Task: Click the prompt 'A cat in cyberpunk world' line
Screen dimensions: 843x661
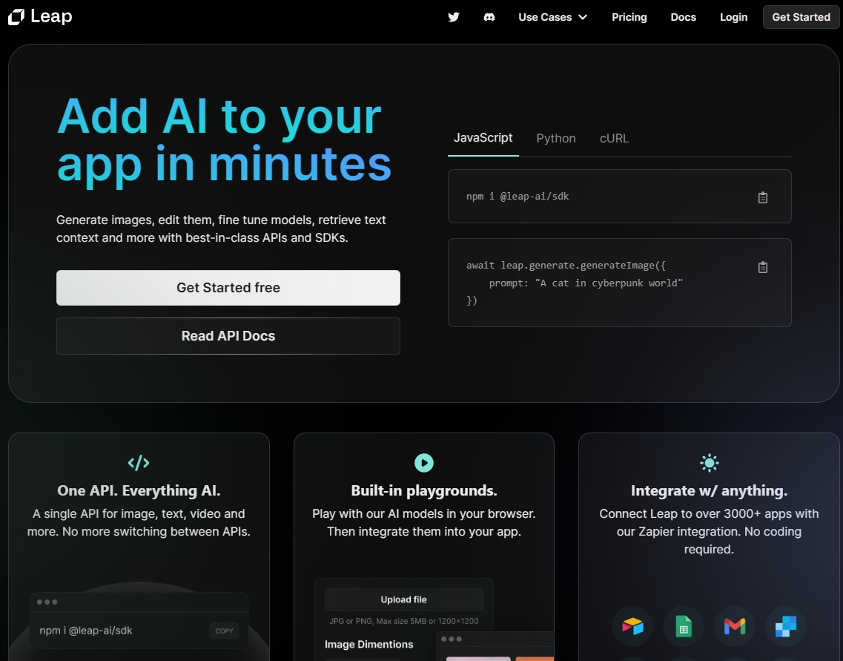Action: 586,283
